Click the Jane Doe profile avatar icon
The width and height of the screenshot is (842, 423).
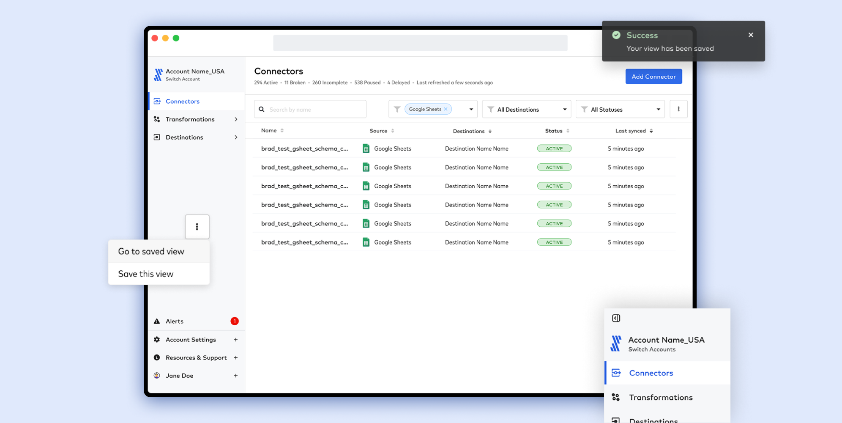point(157,376)
